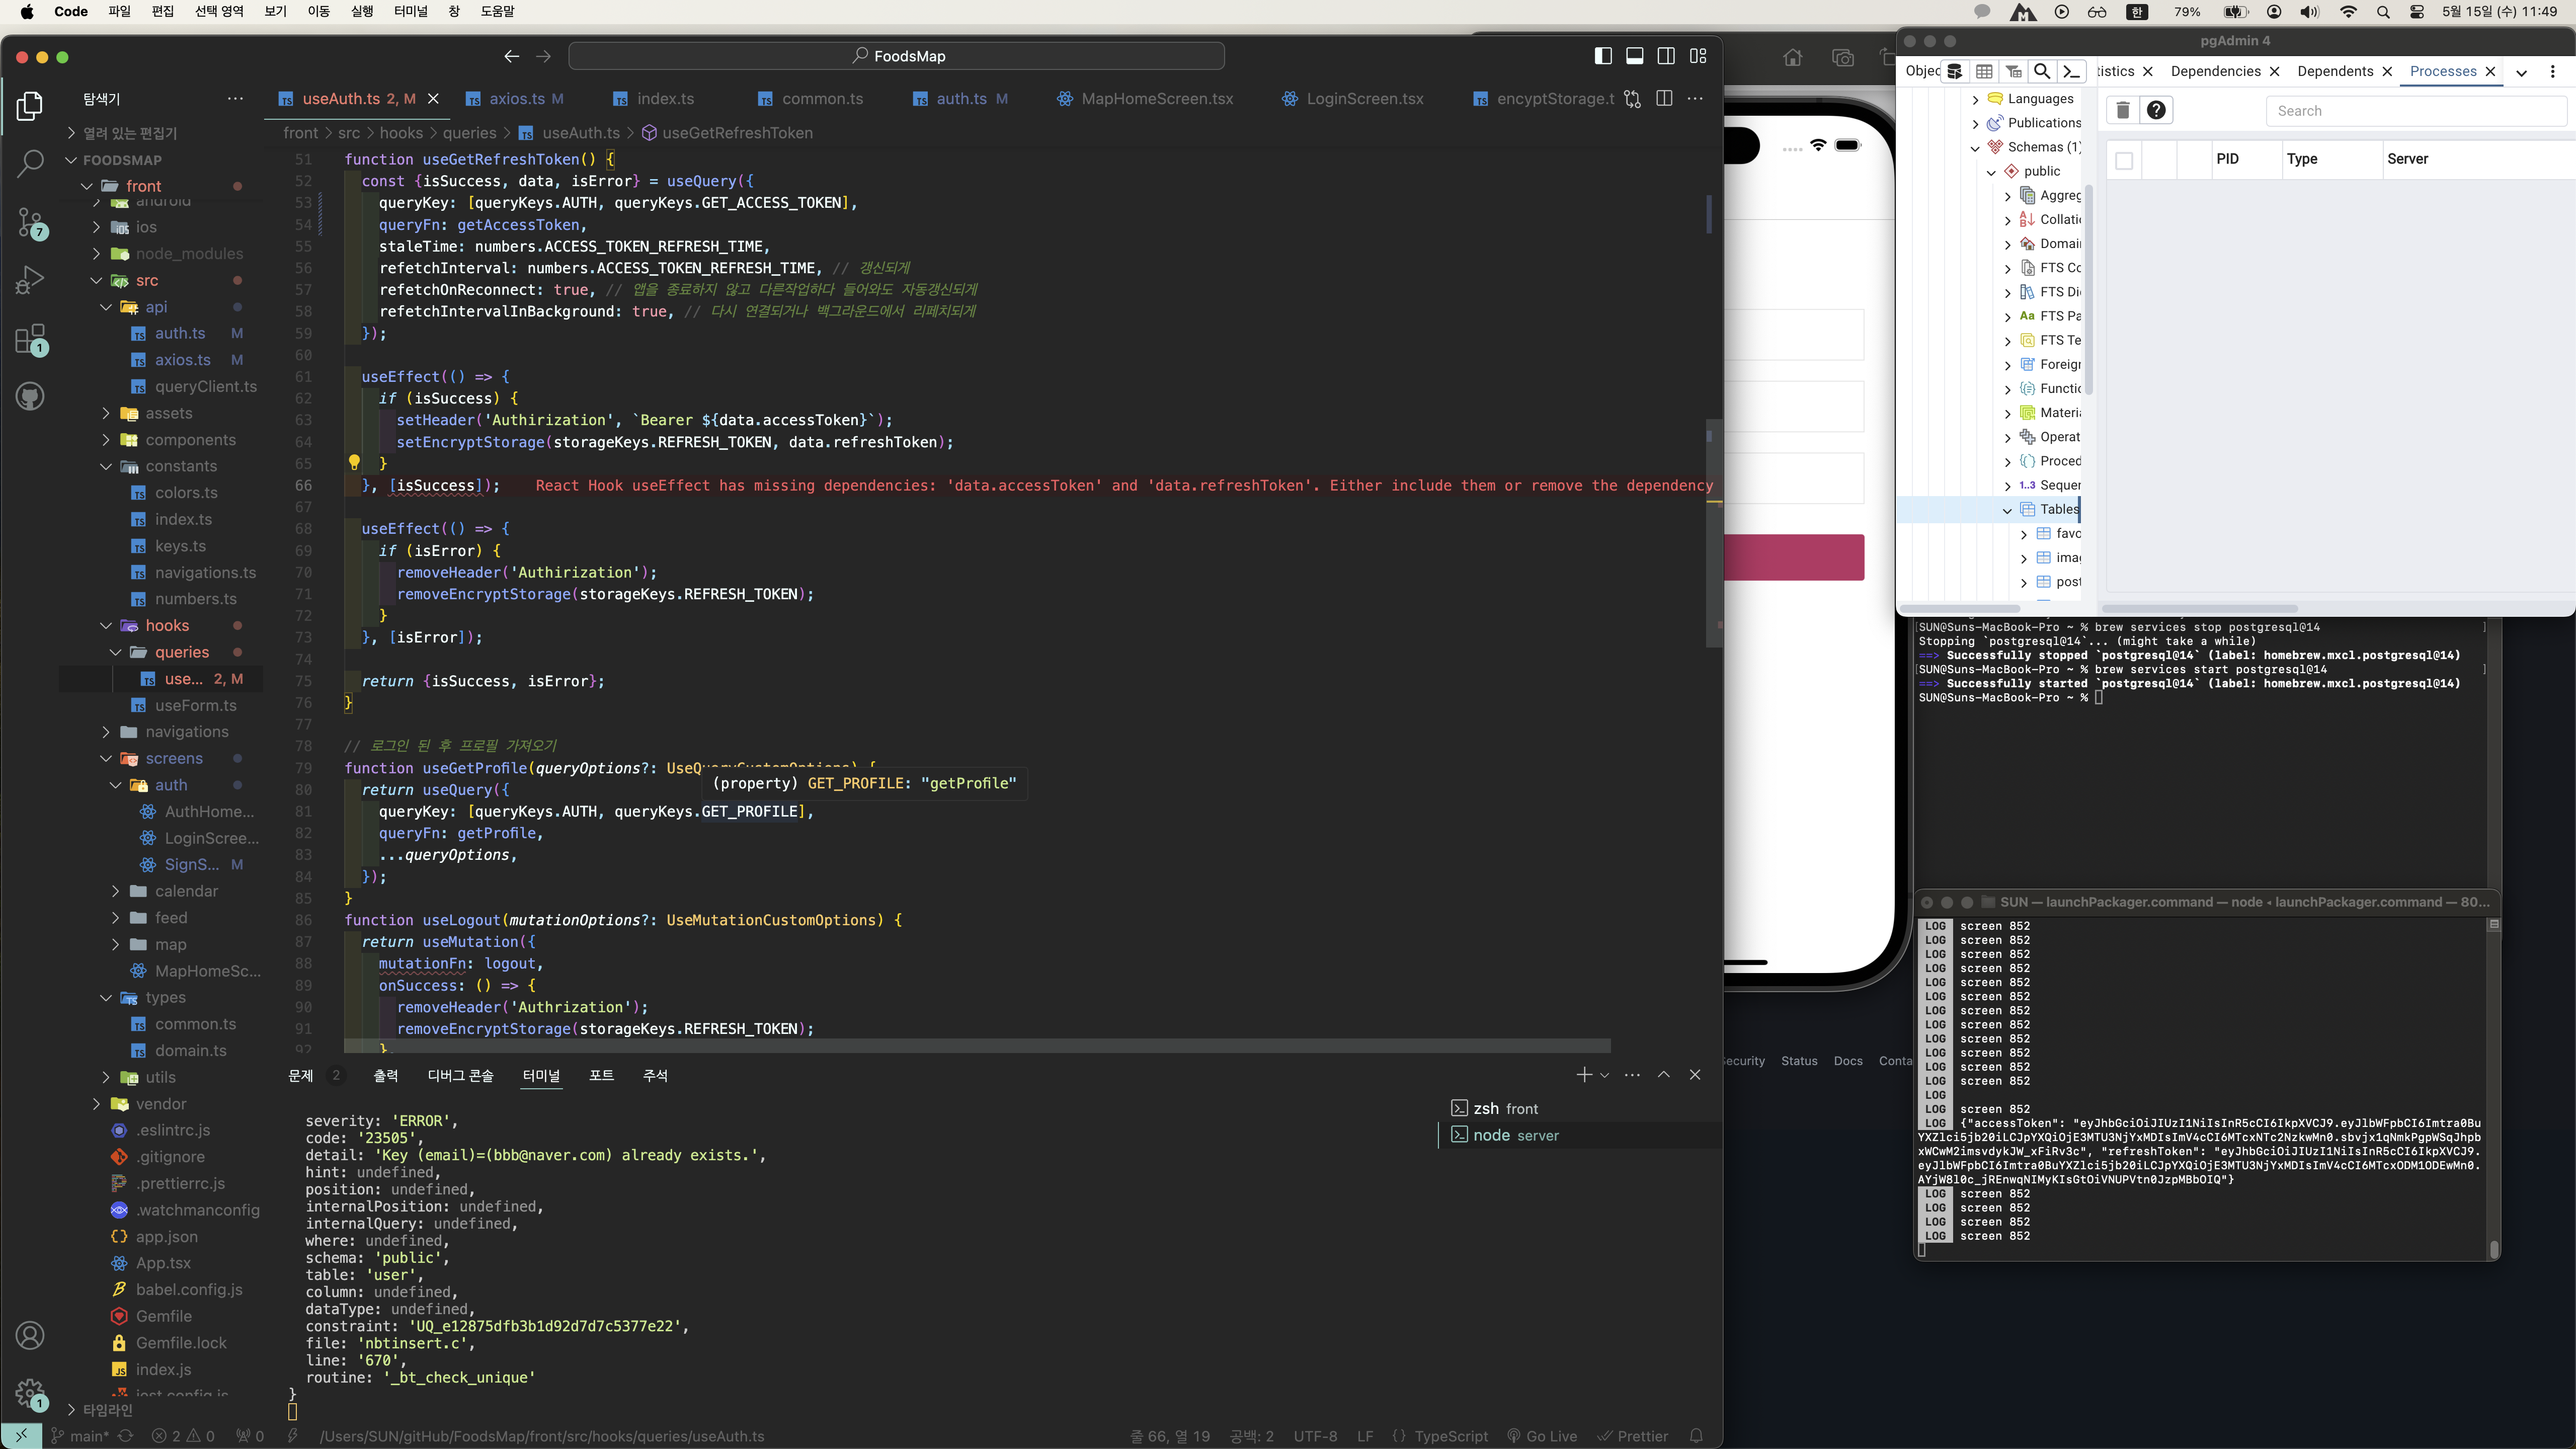Collapse the Tables node in pgAdmin tree
Image resolution: width=2576 pixels, height=1449 pixels.
pos(2007,510)
